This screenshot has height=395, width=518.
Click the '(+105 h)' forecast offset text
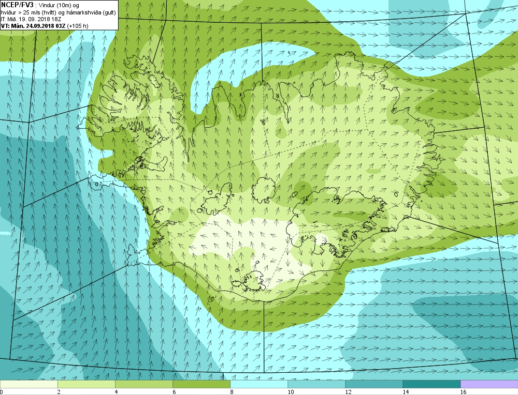(x=78, y=26)
